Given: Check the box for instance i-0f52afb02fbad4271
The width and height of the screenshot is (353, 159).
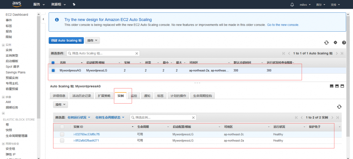Looking at the screenshot, I should [62, 140].
